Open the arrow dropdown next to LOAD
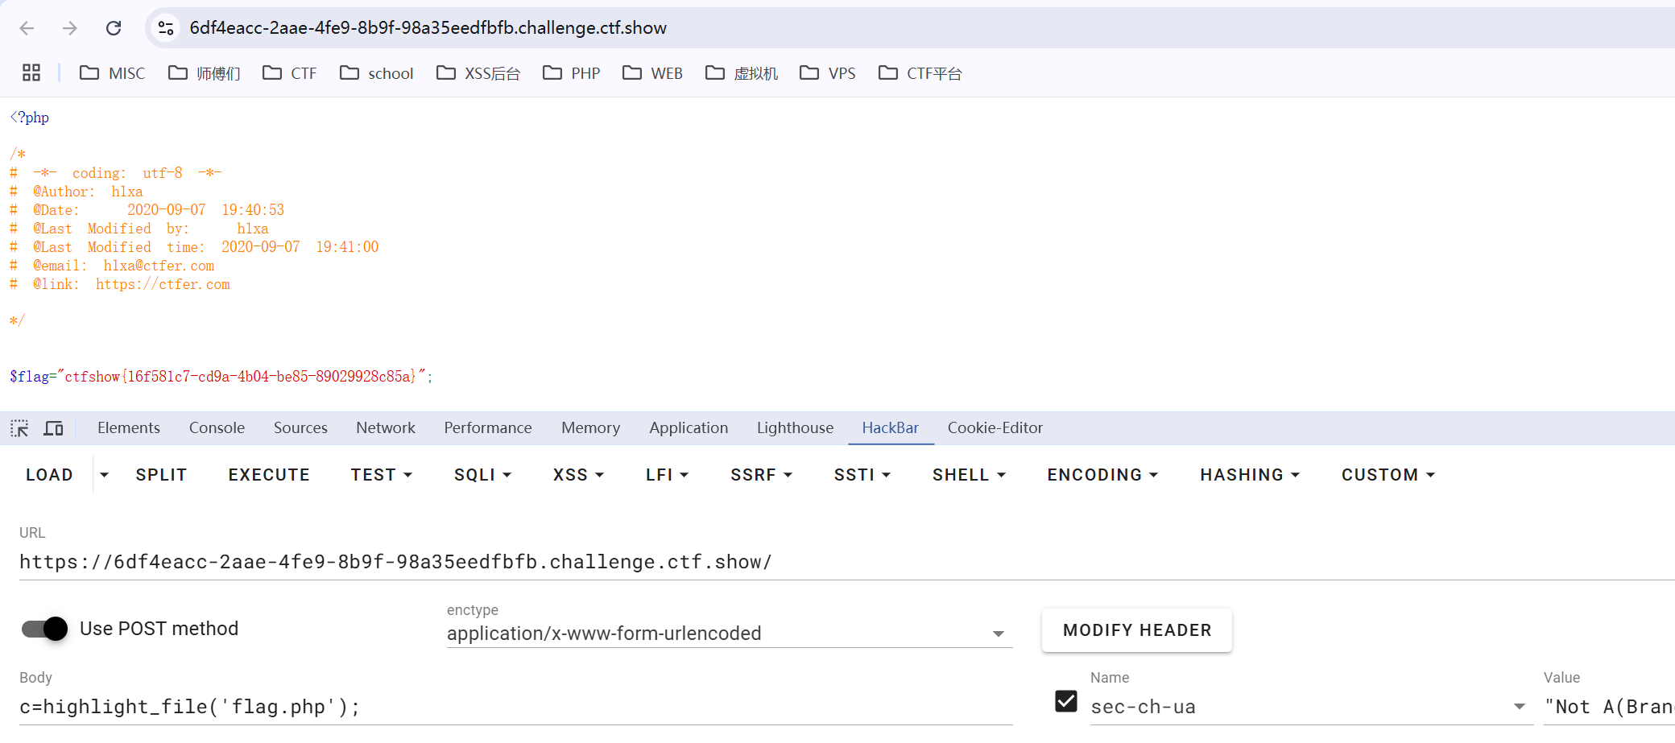Viewport: 1675px width, 743px height. pos(104,475)
